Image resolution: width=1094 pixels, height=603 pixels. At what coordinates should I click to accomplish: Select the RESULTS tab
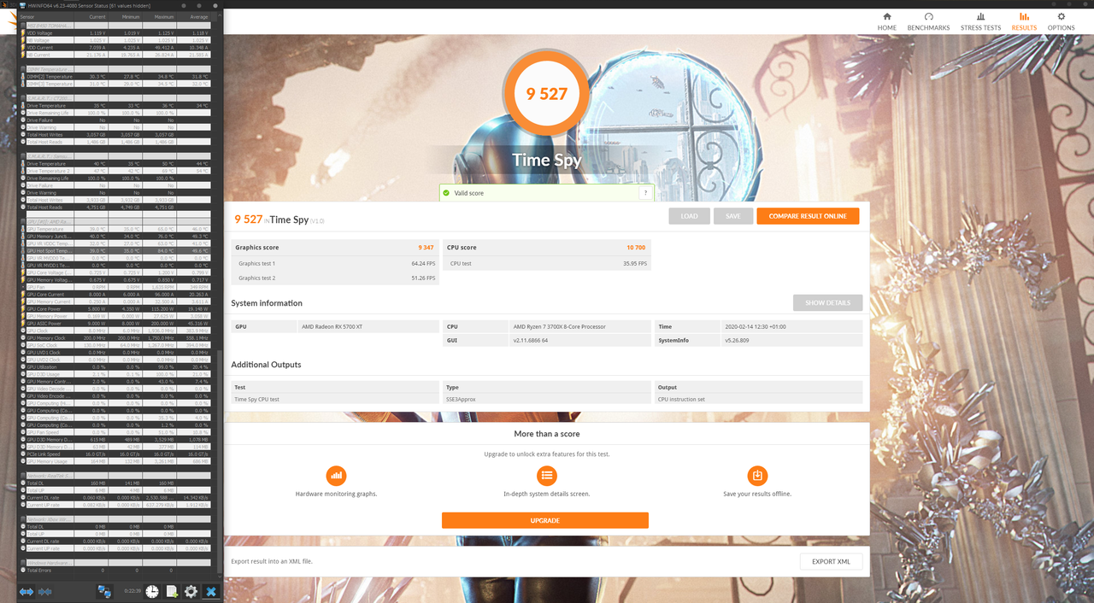point(1024,21)
